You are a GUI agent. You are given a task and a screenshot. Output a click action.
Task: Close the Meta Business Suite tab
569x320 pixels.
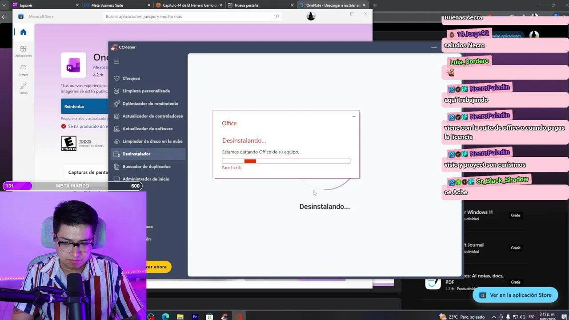(149, 5)
